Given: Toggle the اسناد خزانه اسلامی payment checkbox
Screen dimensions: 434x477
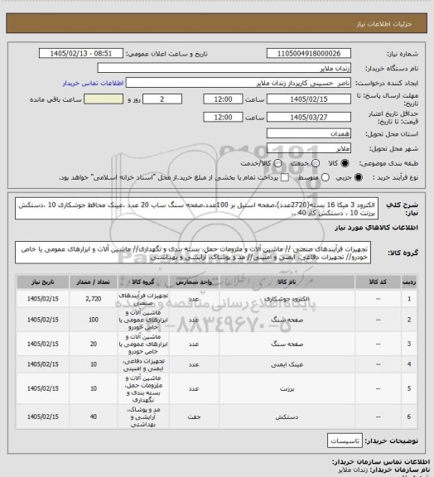Looking at the screenshot, I should click(285, 177).
